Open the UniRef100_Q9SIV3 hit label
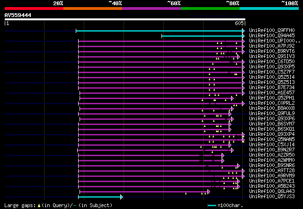This screenshot has height=209, width=303. tap(272, 57)
